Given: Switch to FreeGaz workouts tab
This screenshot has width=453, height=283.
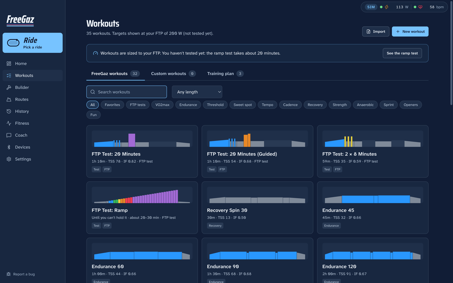Looking at the screenshot, I should 116,74.
